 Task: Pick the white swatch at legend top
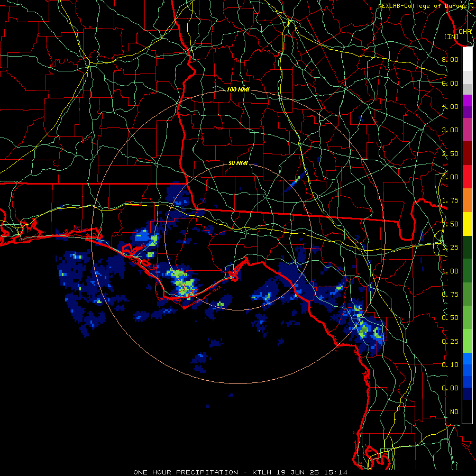point(467,59)
